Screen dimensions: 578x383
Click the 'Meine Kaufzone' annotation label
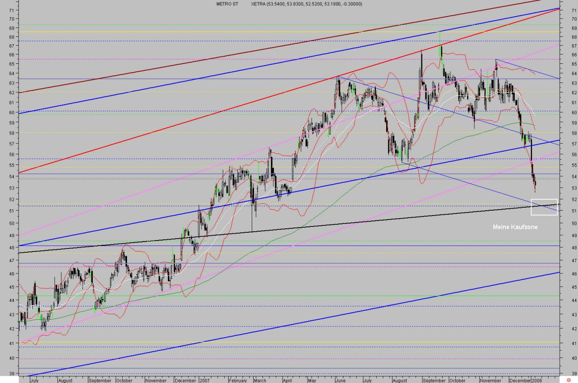tap(515, 227)
